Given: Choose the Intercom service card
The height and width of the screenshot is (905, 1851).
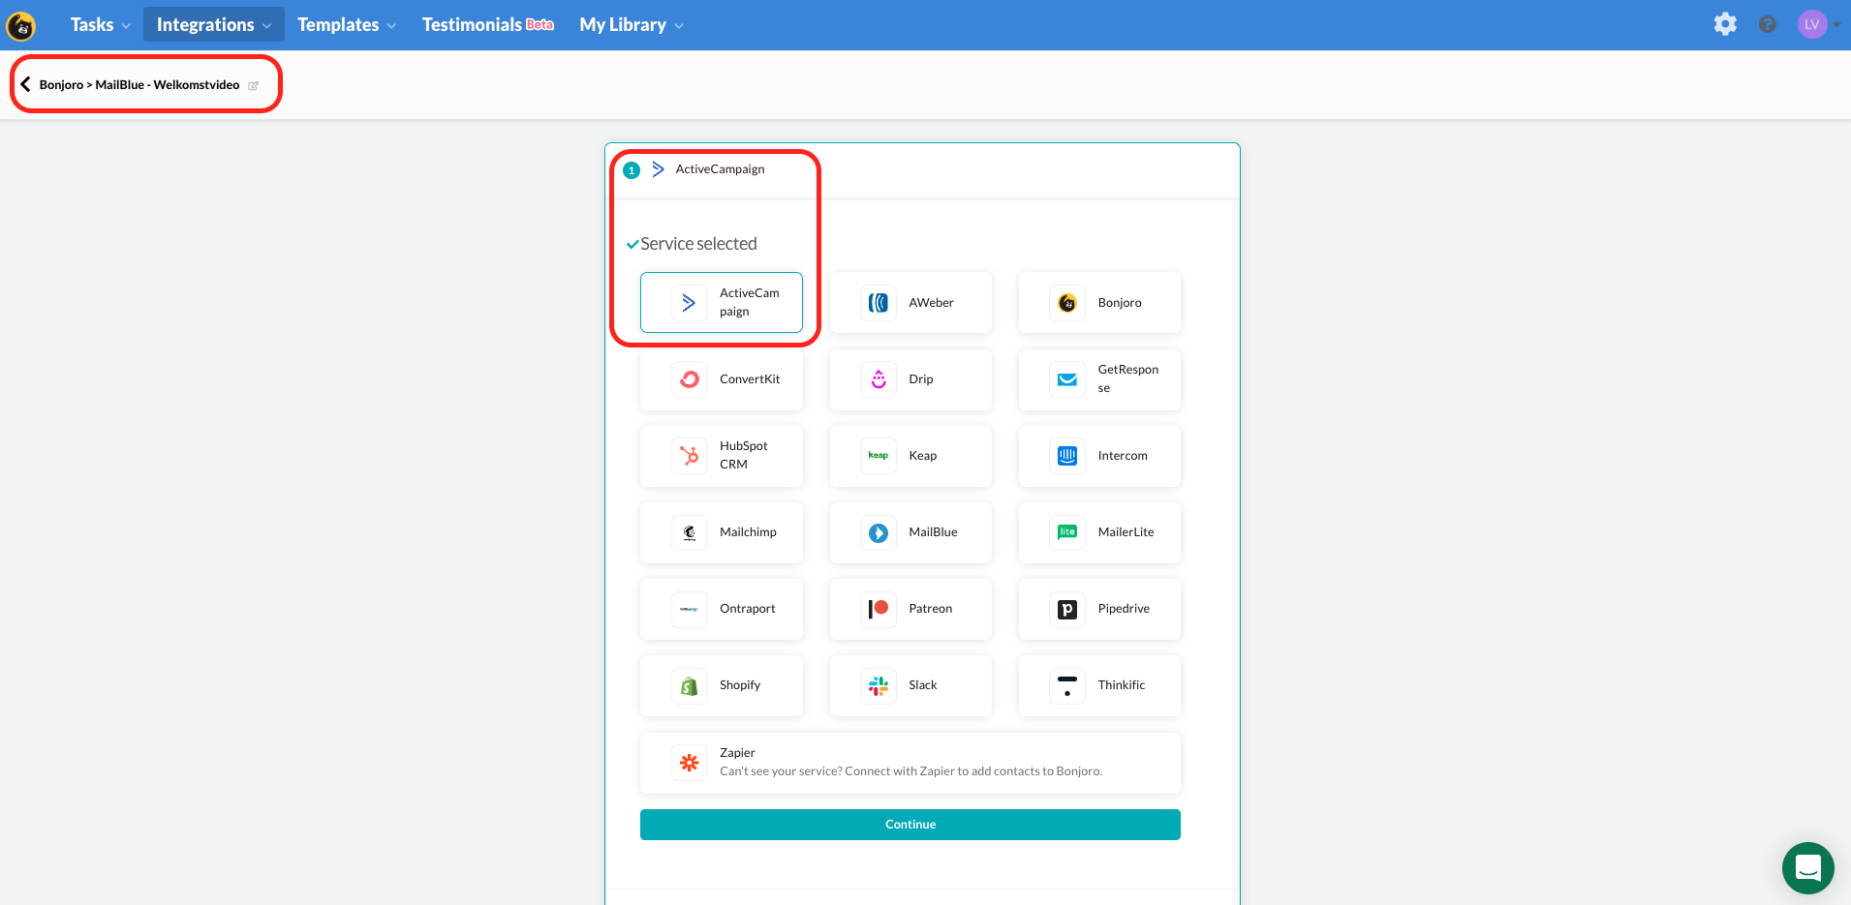Looking at the screenshot, I should tap(1099, 455).
